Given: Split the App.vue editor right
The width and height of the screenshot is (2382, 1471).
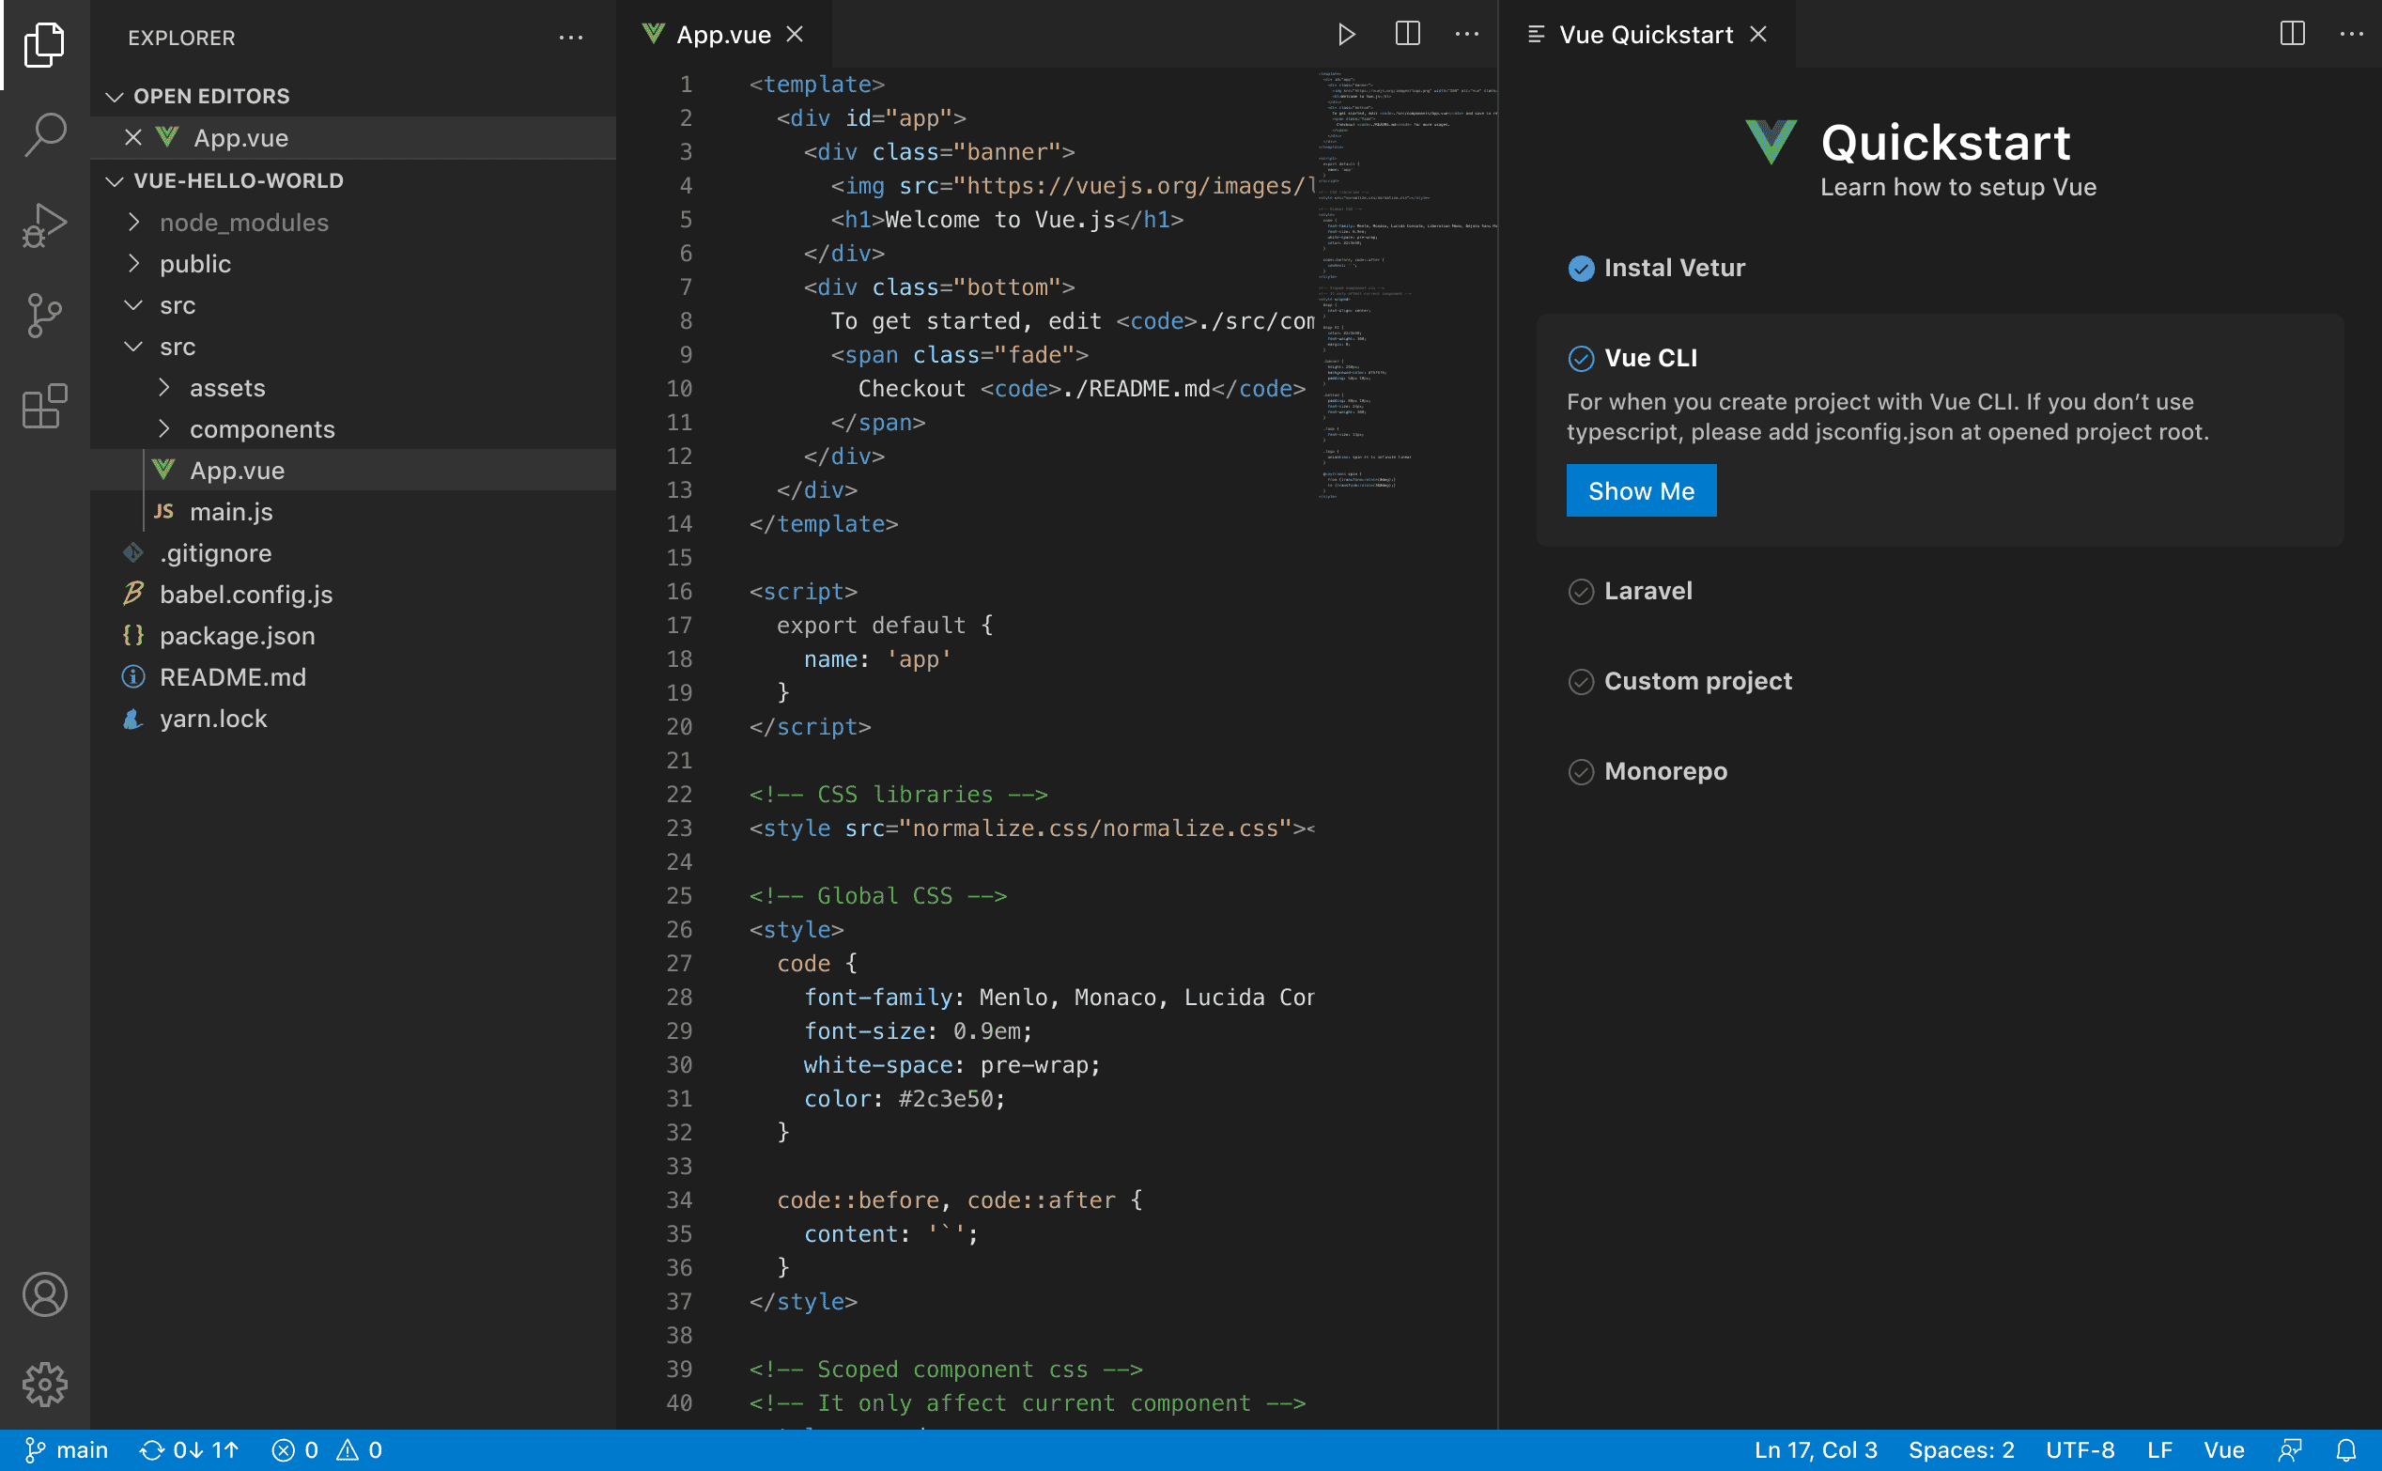Looking at the screenshot, I should (x=1407, y=34).
